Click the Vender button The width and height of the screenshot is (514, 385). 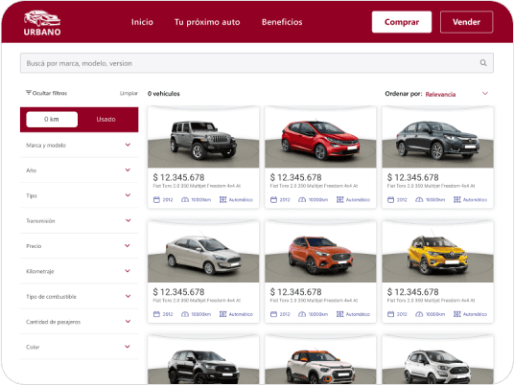tap(466, 22)
